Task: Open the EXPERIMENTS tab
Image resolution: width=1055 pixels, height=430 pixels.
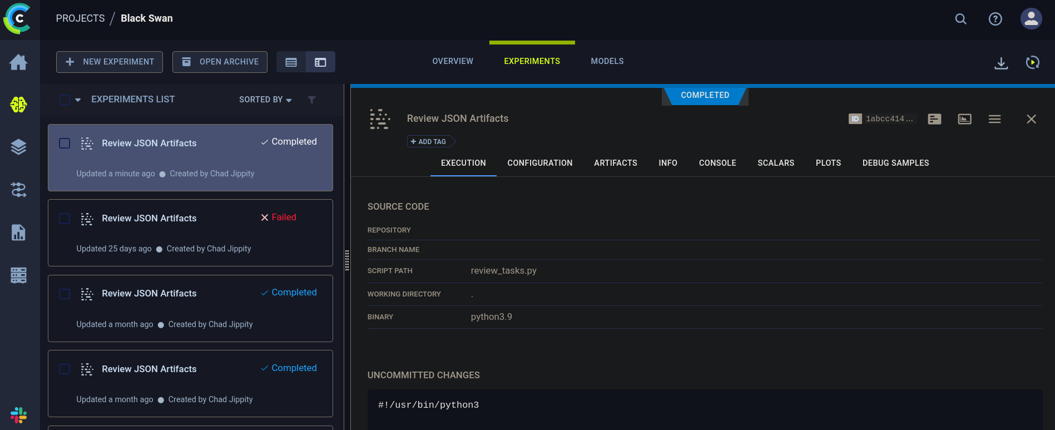Action: point(532,61)
